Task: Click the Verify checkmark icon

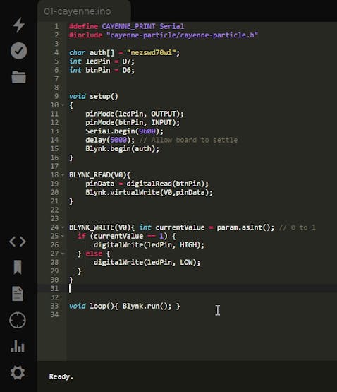Action: coord(19,51)
